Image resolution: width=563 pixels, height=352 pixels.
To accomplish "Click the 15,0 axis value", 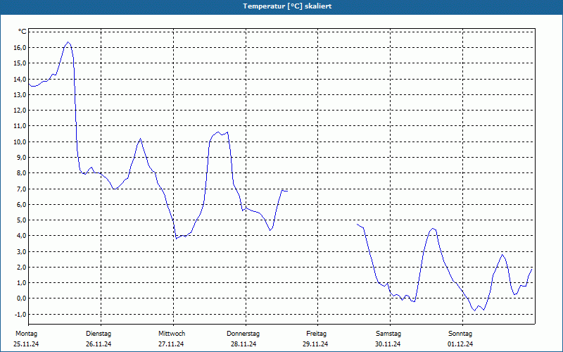I will (x=20, y=63).
